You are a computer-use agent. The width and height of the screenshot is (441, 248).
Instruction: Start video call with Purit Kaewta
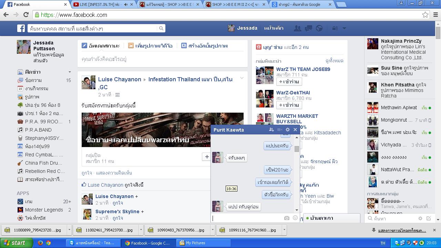[280, 130]
